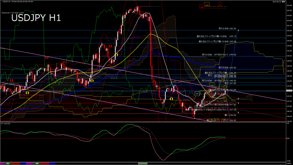
Task: Click the YDC label box
Action: coord(197,94)
